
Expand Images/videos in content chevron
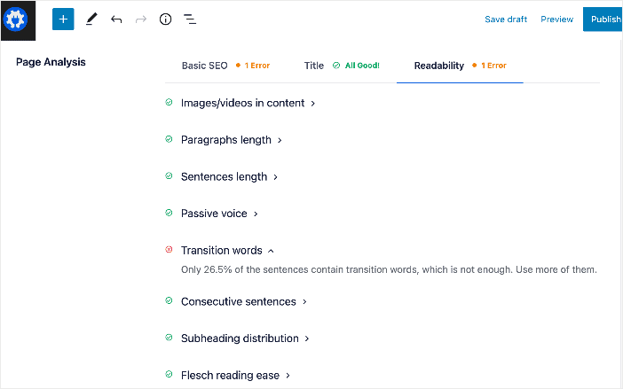(313, 104)
